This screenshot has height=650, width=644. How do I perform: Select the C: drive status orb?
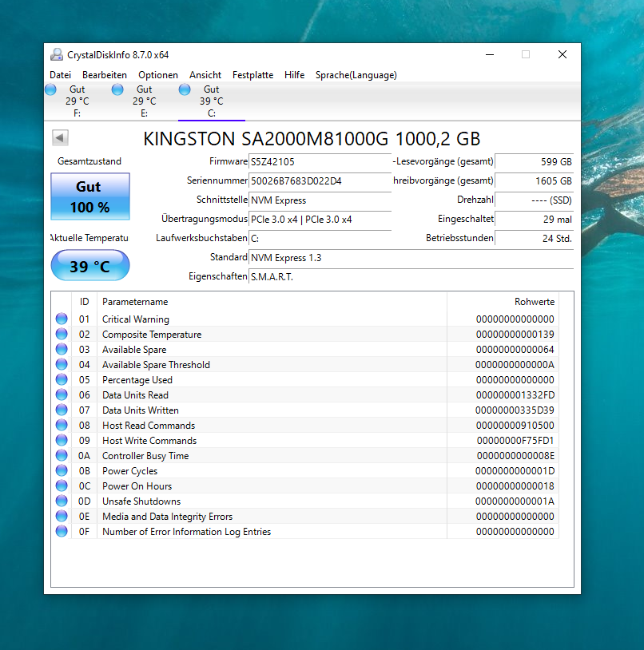point(185,89)
